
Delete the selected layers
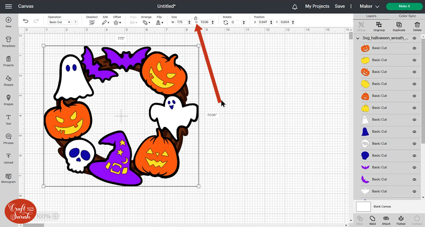click(x=417, y=27)
